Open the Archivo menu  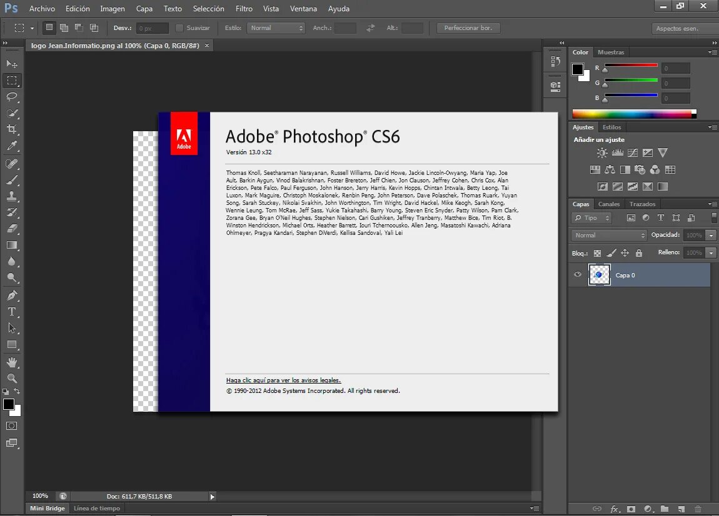[x=42, y=9]
